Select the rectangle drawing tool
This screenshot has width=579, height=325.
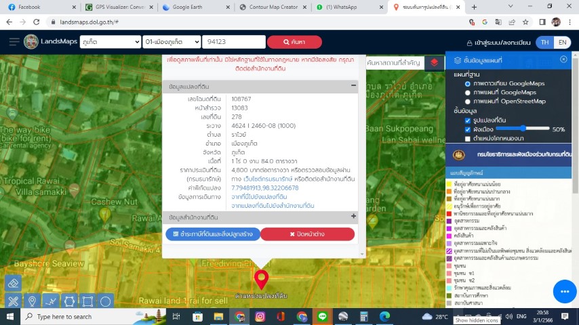pyautogui.click(x=87, y=301)
